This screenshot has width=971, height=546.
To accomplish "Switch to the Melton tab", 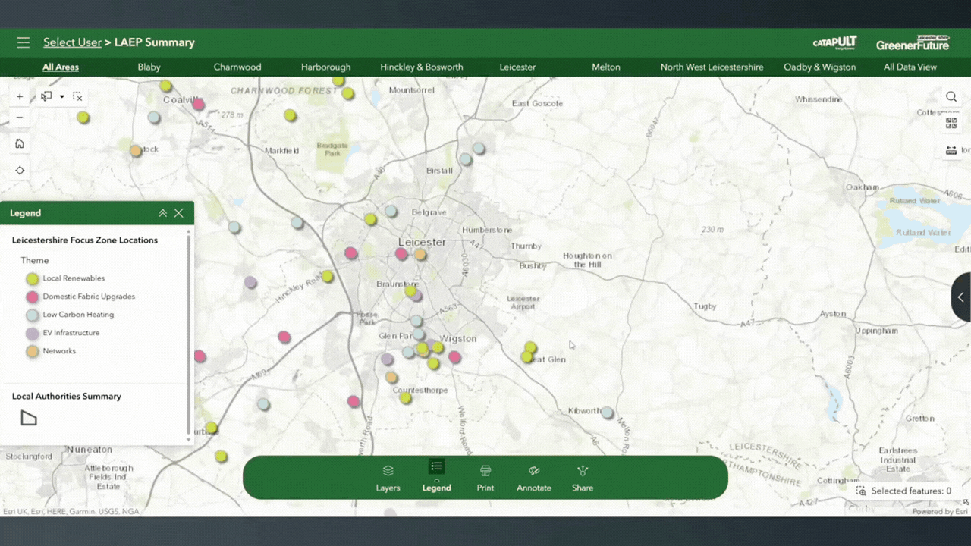I will click(x=606, y=67).
